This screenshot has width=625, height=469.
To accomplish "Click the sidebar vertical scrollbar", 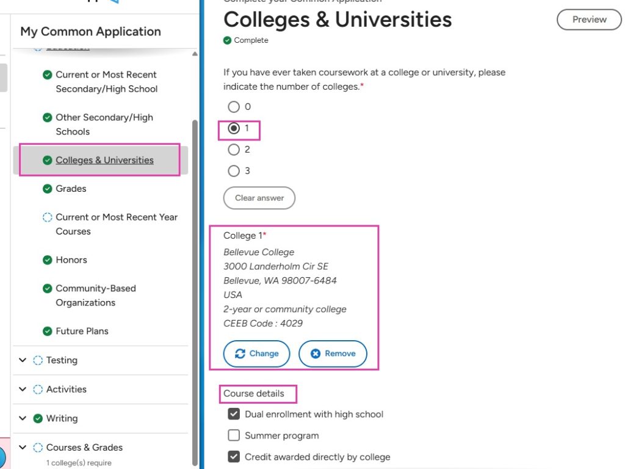I will coord(195,275).
